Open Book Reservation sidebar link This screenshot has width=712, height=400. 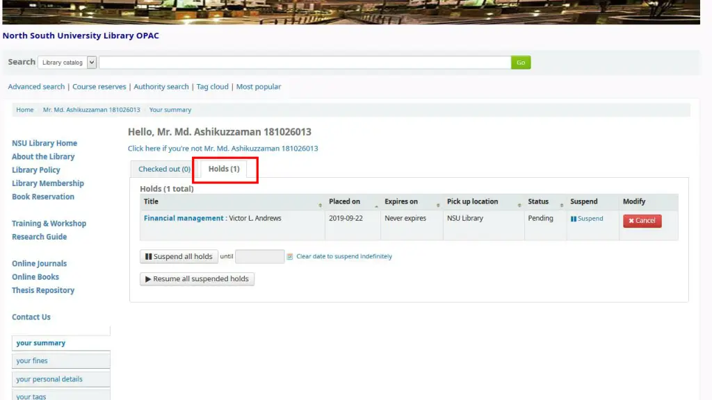click(x=43, y=197)
